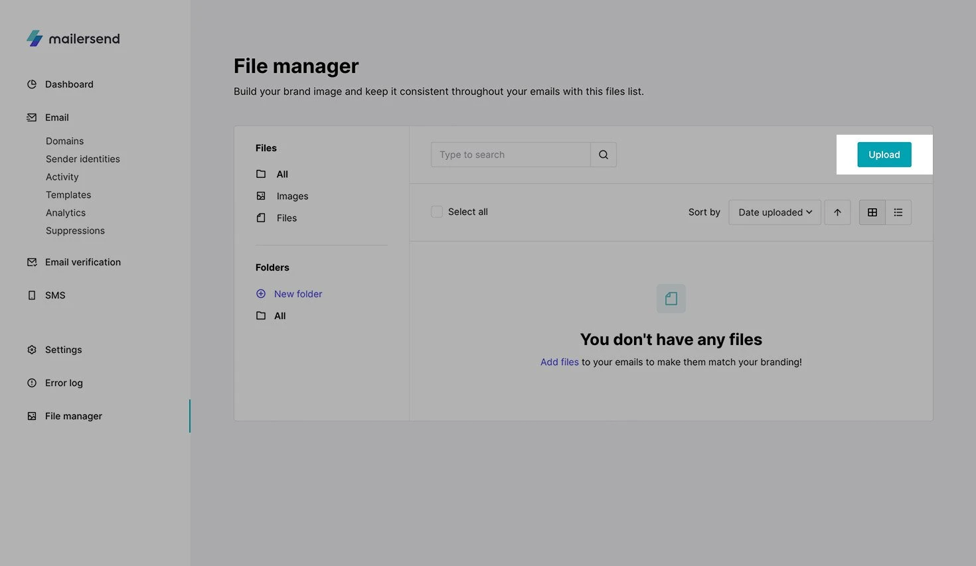The image size is (976, 566).
Task: Switch to list view layout
Action: pos(898,212)
